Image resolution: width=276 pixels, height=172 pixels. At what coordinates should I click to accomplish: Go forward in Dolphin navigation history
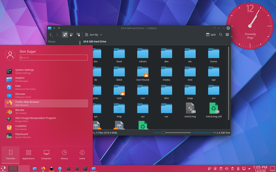tap(57, 35)
